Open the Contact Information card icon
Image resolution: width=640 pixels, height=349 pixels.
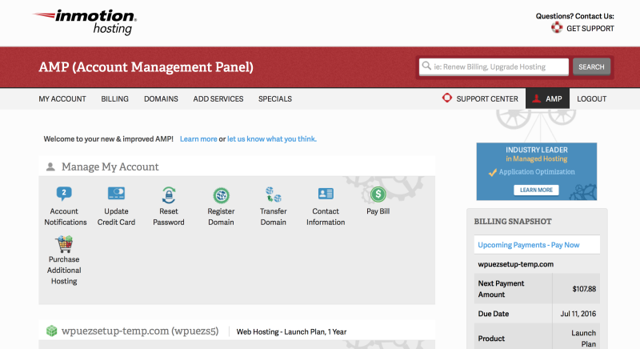tap(326, 194)
